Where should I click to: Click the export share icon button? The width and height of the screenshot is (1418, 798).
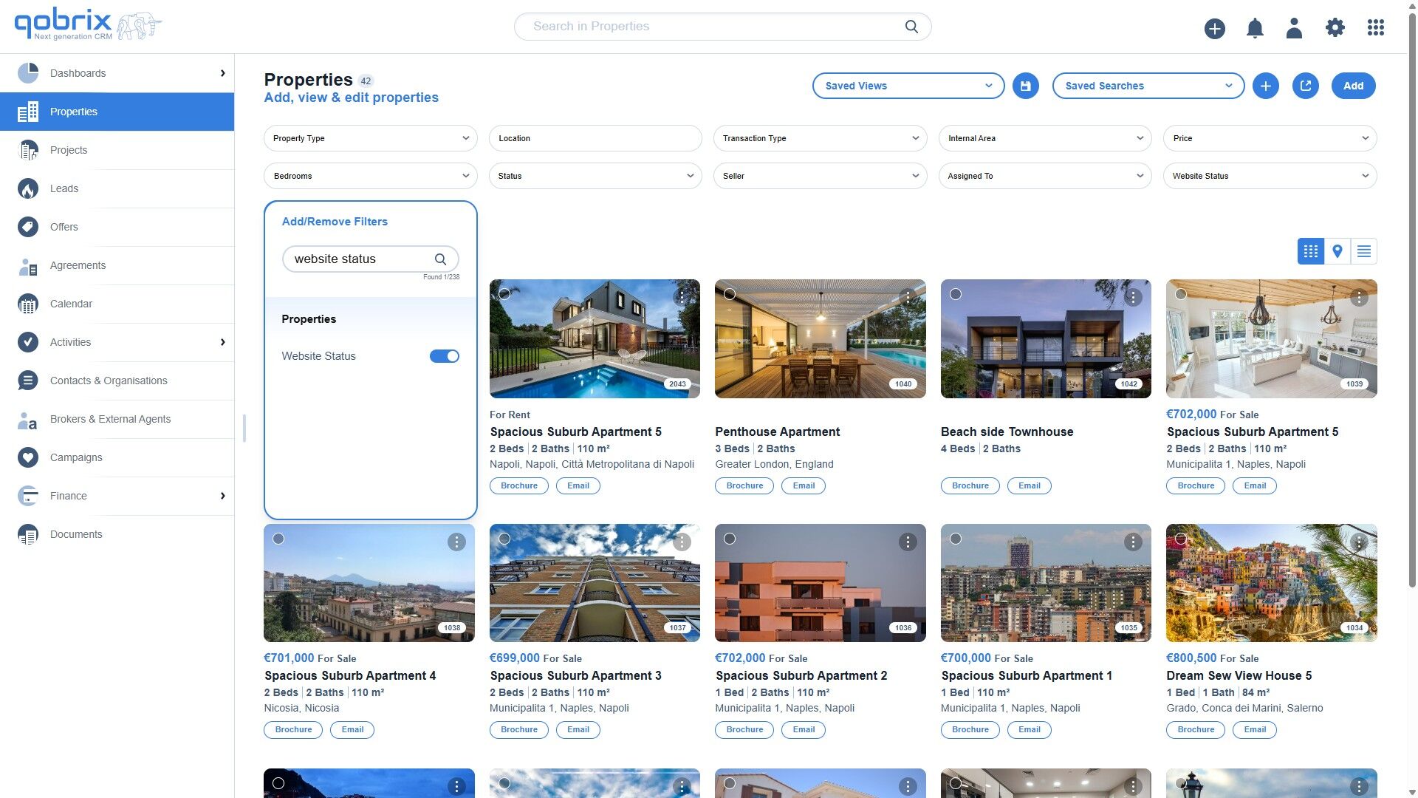pos(1305,86)
